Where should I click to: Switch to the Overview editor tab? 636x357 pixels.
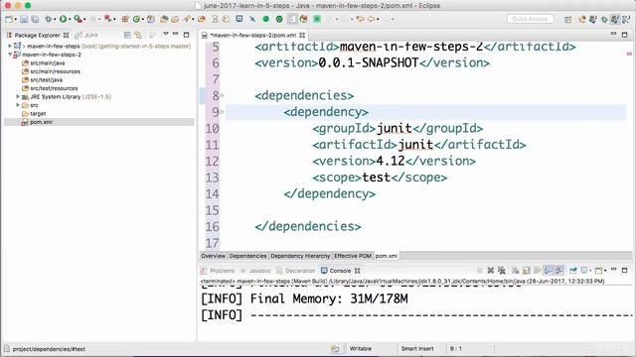pos(213,256)
